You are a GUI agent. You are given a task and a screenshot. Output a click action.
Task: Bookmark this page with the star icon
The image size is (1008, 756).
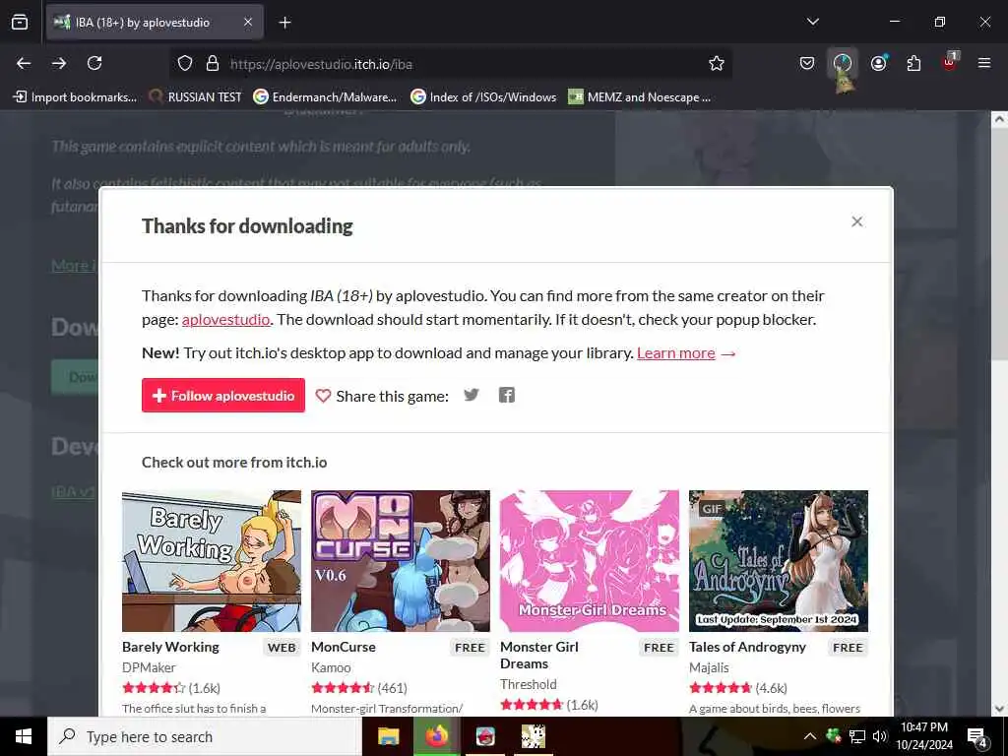click(717, 64)
